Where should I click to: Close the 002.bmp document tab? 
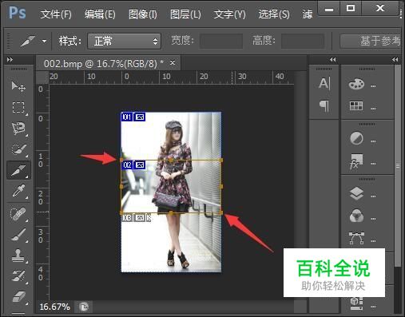pyautogui.click(x=173, y=63)
